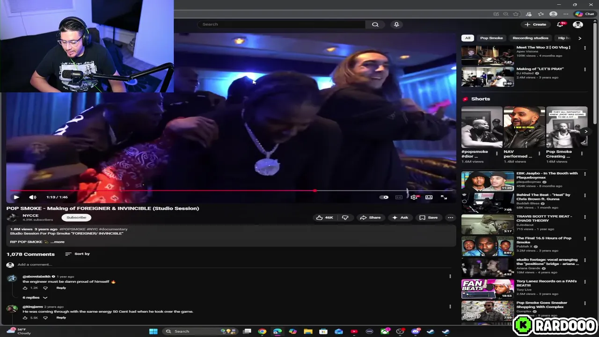The height and width of the screenshot is (337, 599).
Task: Like the video (46K)
Action: (325, 218)
